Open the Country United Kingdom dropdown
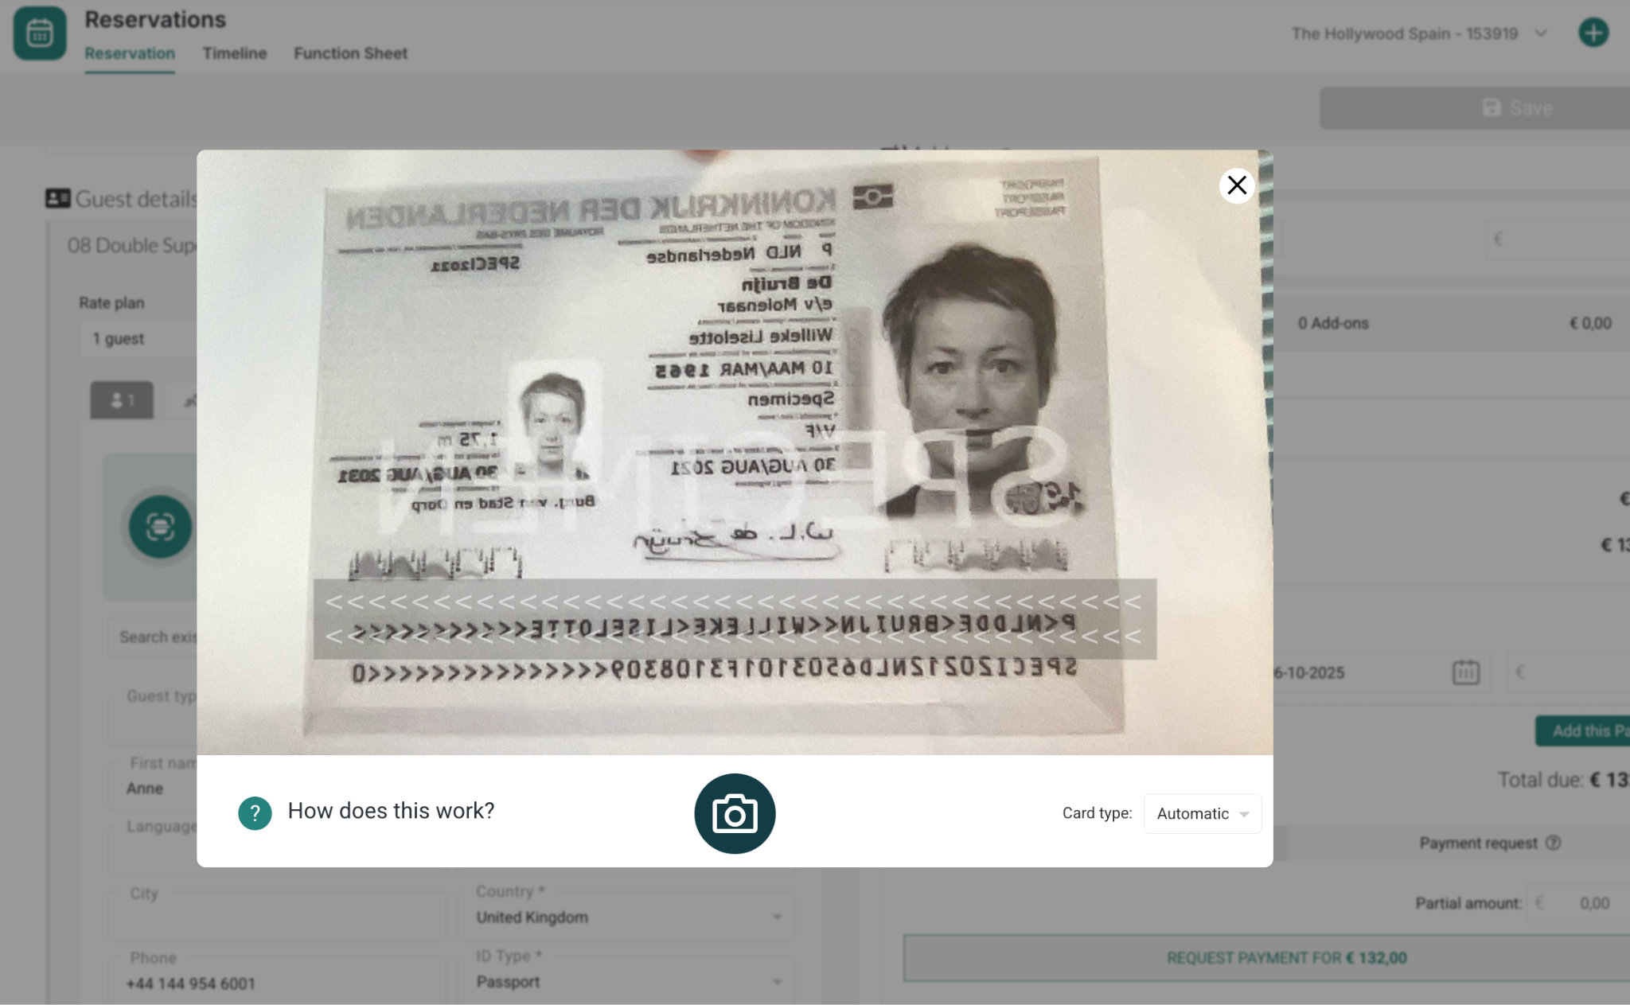 pos(626,917)
